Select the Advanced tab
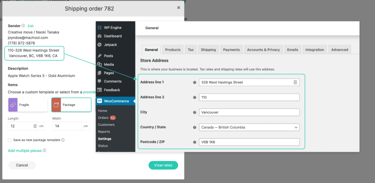The image size is (375, 183). [339, 50]
